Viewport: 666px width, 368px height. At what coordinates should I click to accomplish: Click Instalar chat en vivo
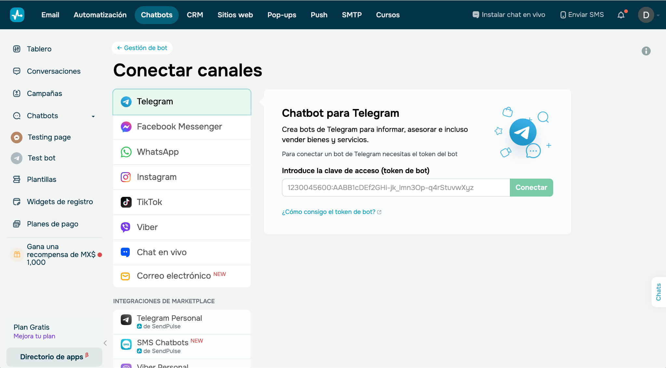click(x=509, y=15)
